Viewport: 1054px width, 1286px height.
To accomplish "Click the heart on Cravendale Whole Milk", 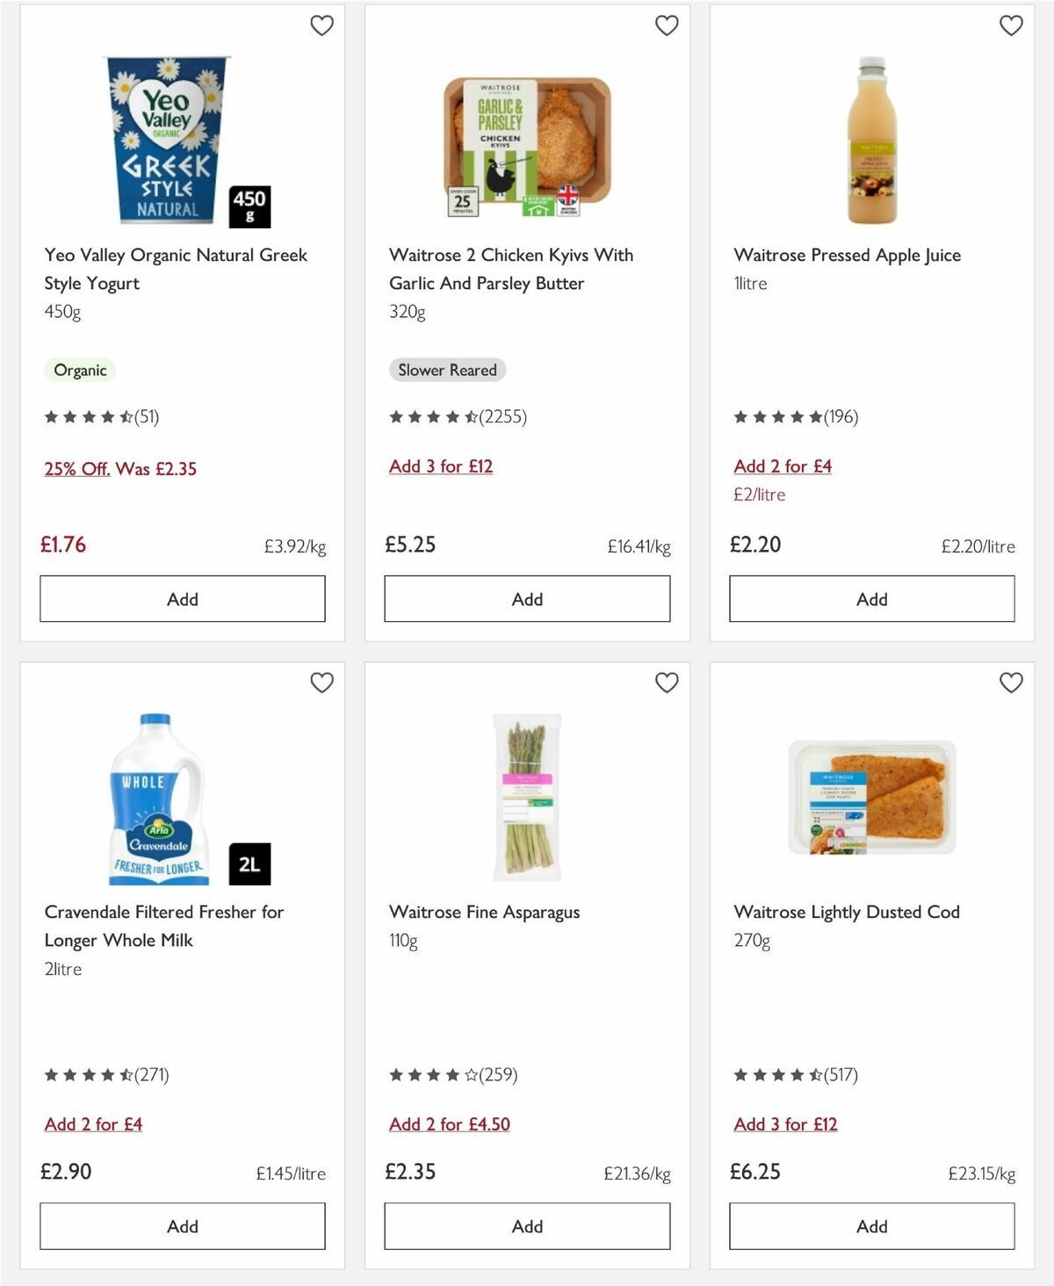I will (322, 683).
